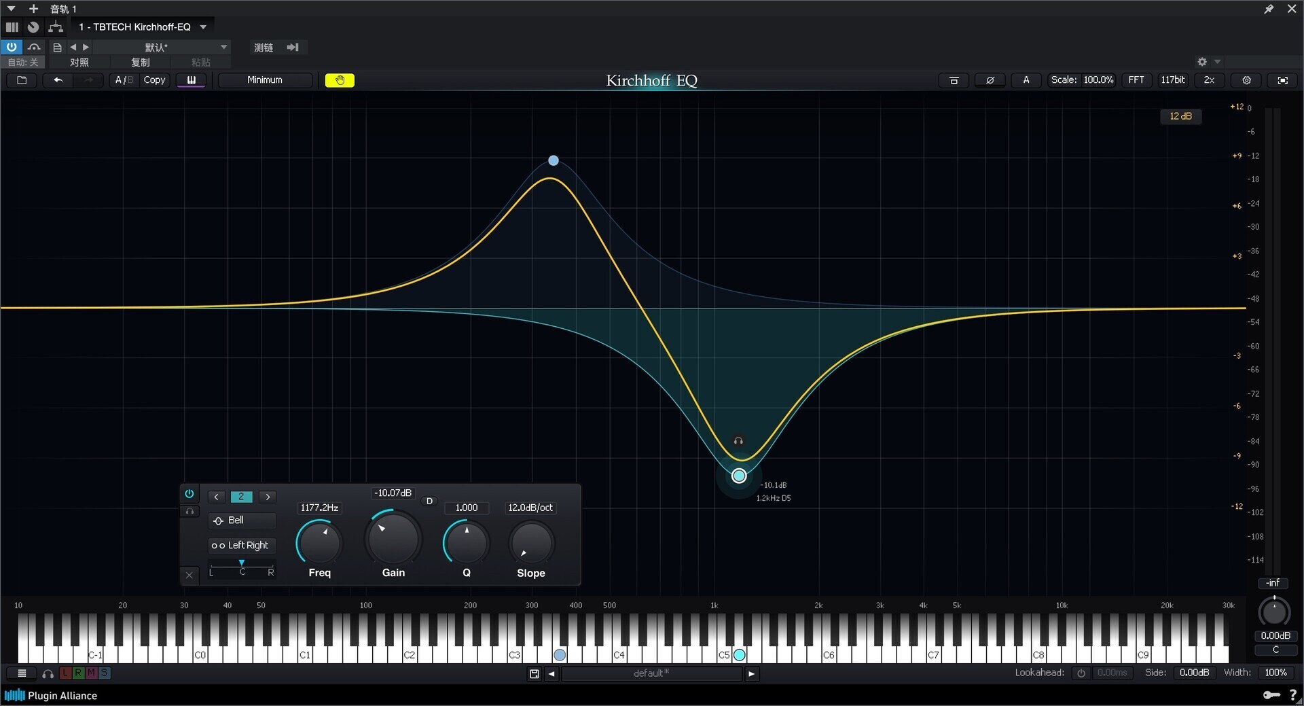Click the 自动: 关 automation button
The width and height of the screenshot is (1304, 706).
[23, 63]
